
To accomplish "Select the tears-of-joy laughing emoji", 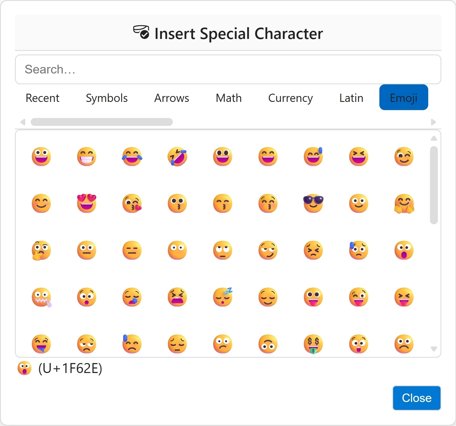I will 132,156.
